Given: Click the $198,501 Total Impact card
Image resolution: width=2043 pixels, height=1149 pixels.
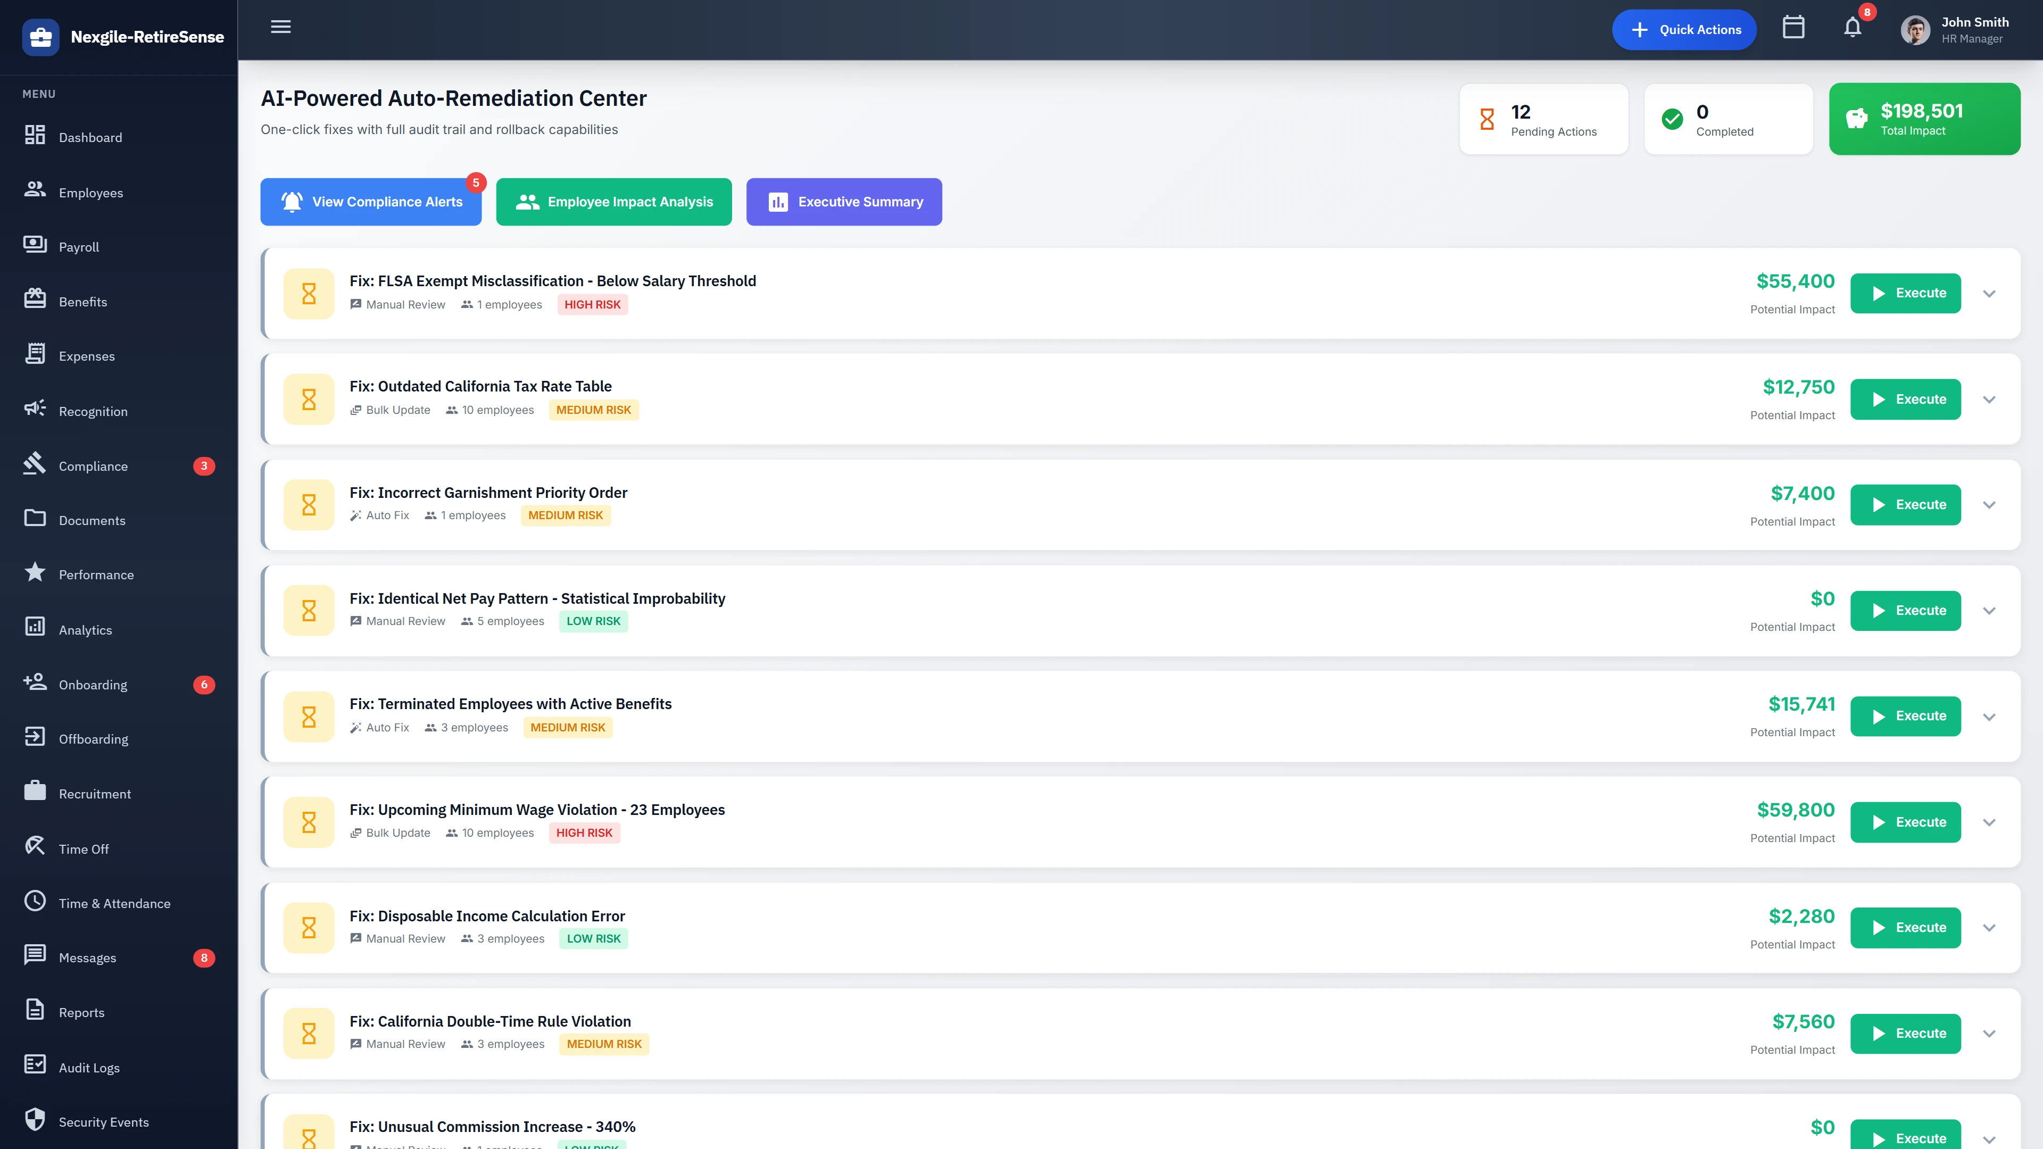Looking at the screenshot, I should [1925, 119].
